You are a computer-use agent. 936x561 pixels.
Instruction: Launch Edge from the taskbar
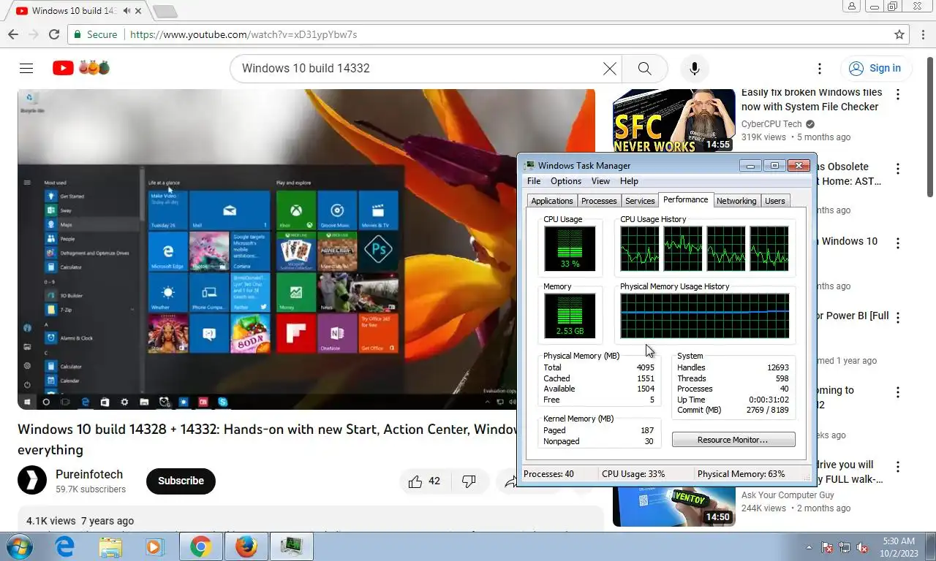pyautogui.click(x=65, y=546)
